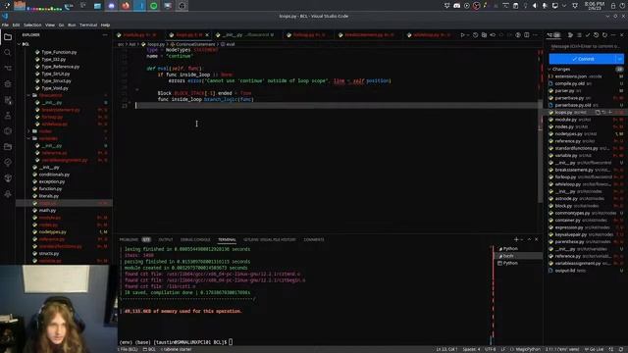The height and width of the screenshot is (353, 628).
Task: Click the checkmark commit icon in Source Control header
Action: coord(588,35)
